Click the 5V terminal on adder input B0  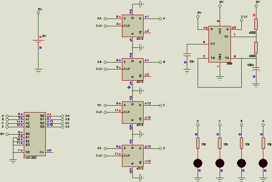click(7, 134)
